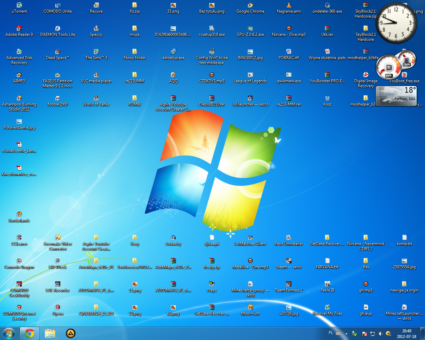Select the World of Tanks icon
This screenshot has width=425, height=340.
(96, 99)
